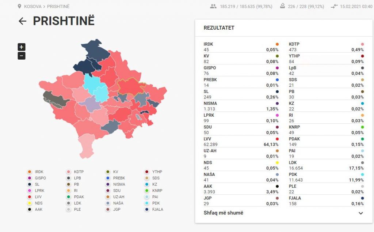Select PDAK green legend dot below map

(69, 197)
